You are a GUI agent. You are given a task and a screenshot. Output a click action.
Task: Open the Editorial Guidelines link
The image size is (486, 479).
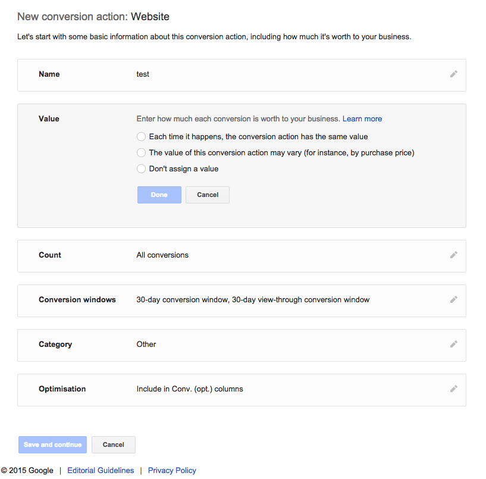(101, 470)
